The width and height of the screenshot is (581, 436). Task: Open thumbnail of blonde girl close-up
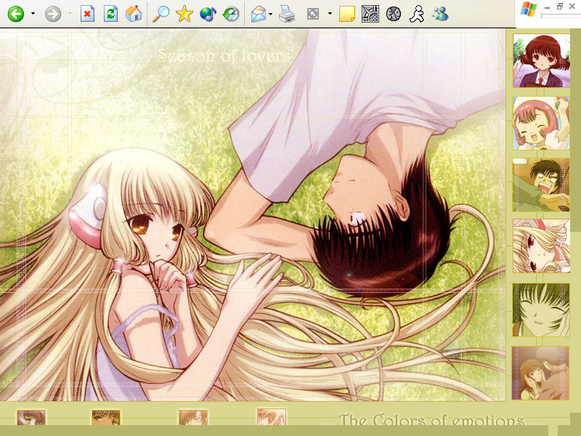pyautogui.click(x=541, y=246)
